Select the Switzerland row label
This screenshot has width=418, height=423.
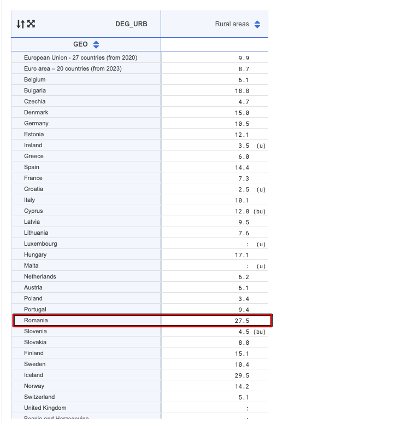(39, 397)
